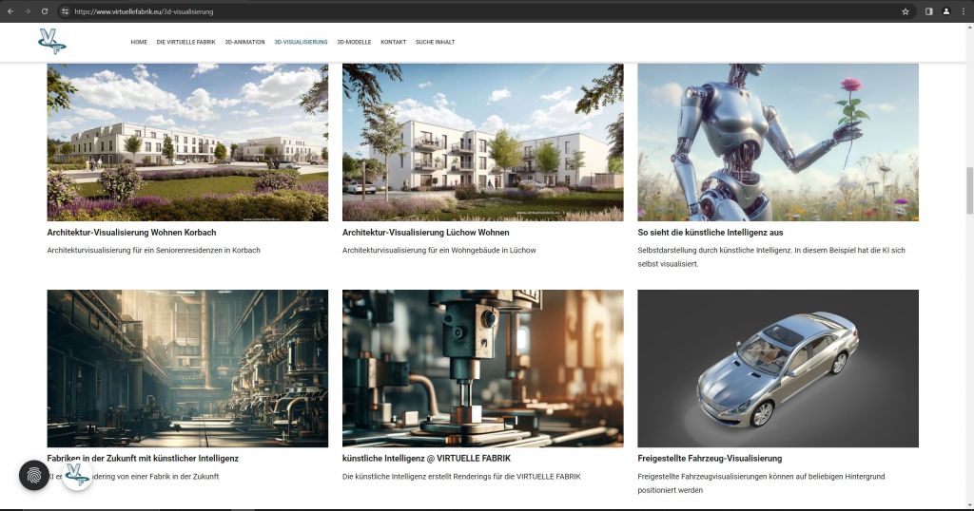Click the silver car visualization thumbnail
The height and width of the screenshot is (511, 974).
click(777, 368)
